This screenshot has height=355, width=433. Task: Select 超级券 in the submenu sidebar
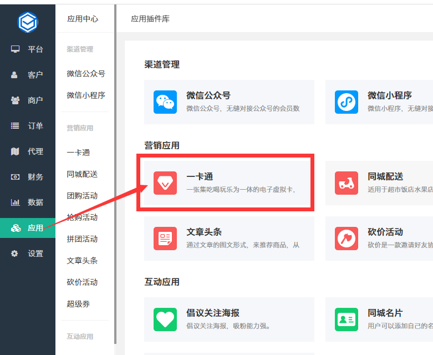tap(78, 304)
